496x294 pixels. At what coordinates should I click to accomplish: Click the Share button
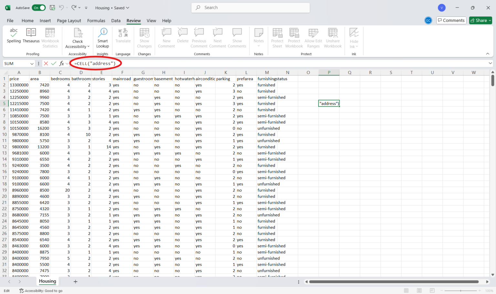coord(480,20)
